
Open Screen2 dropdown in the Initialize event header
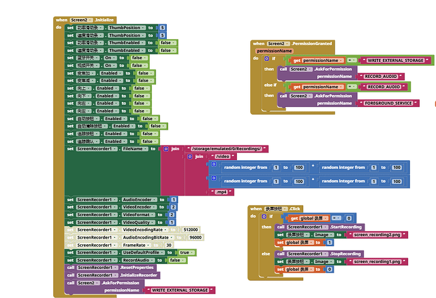pos(81,20)
